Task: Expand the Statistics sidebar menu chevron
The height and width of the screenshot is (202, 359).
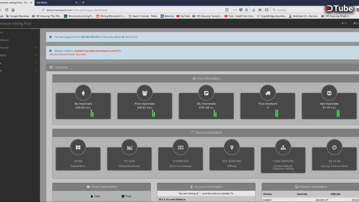Action: coord(36,55)
